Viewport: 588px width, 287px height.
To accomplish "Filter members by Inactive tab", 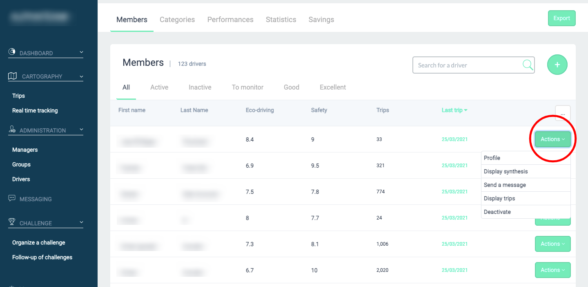I will pos(200,87).
